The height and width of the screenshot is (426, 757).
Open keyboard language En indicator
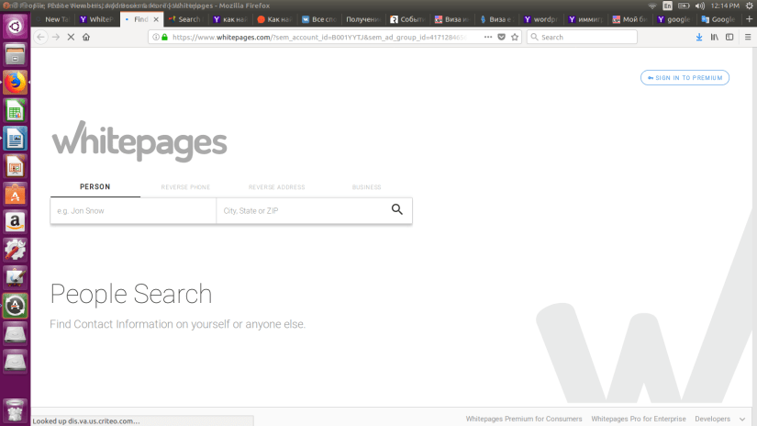pyautogui.click(x=668, y=6)
